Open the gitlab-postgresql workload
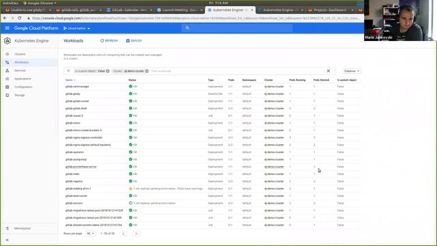This screenshot has height=246, width=437. coord(76,159)
